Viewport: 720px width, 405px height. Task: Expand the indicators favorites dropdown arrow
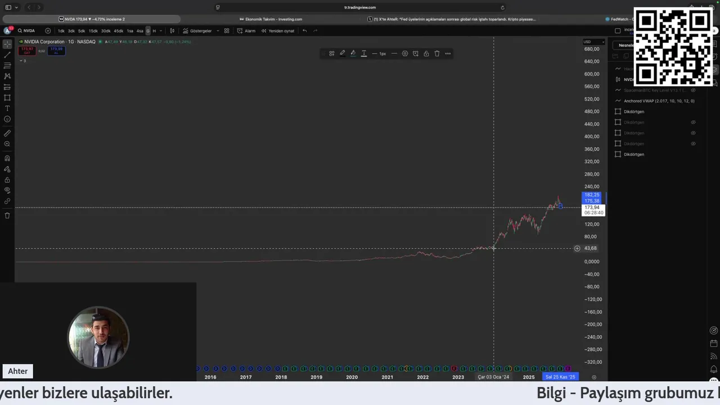click(218, 31)
